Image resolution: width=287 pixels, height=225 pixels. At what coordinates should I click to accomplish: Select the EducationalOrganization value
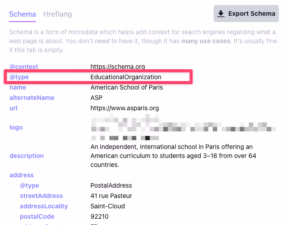[126, 77]
